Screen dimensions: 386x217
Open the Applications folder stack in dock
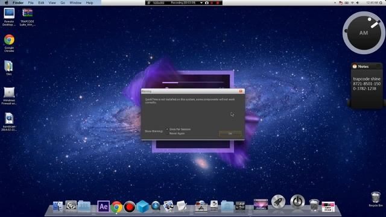coord(201,206)
